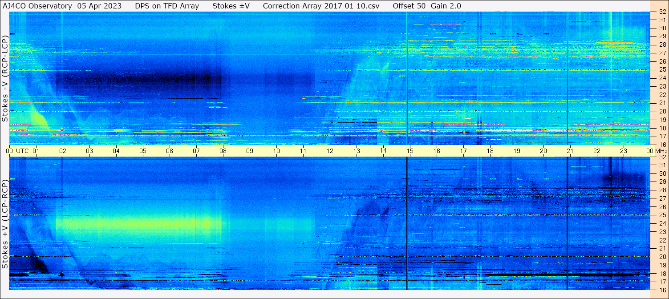Click 29 MHz label on lower +V panel
The image size is (669, 299).
[662, 182]
